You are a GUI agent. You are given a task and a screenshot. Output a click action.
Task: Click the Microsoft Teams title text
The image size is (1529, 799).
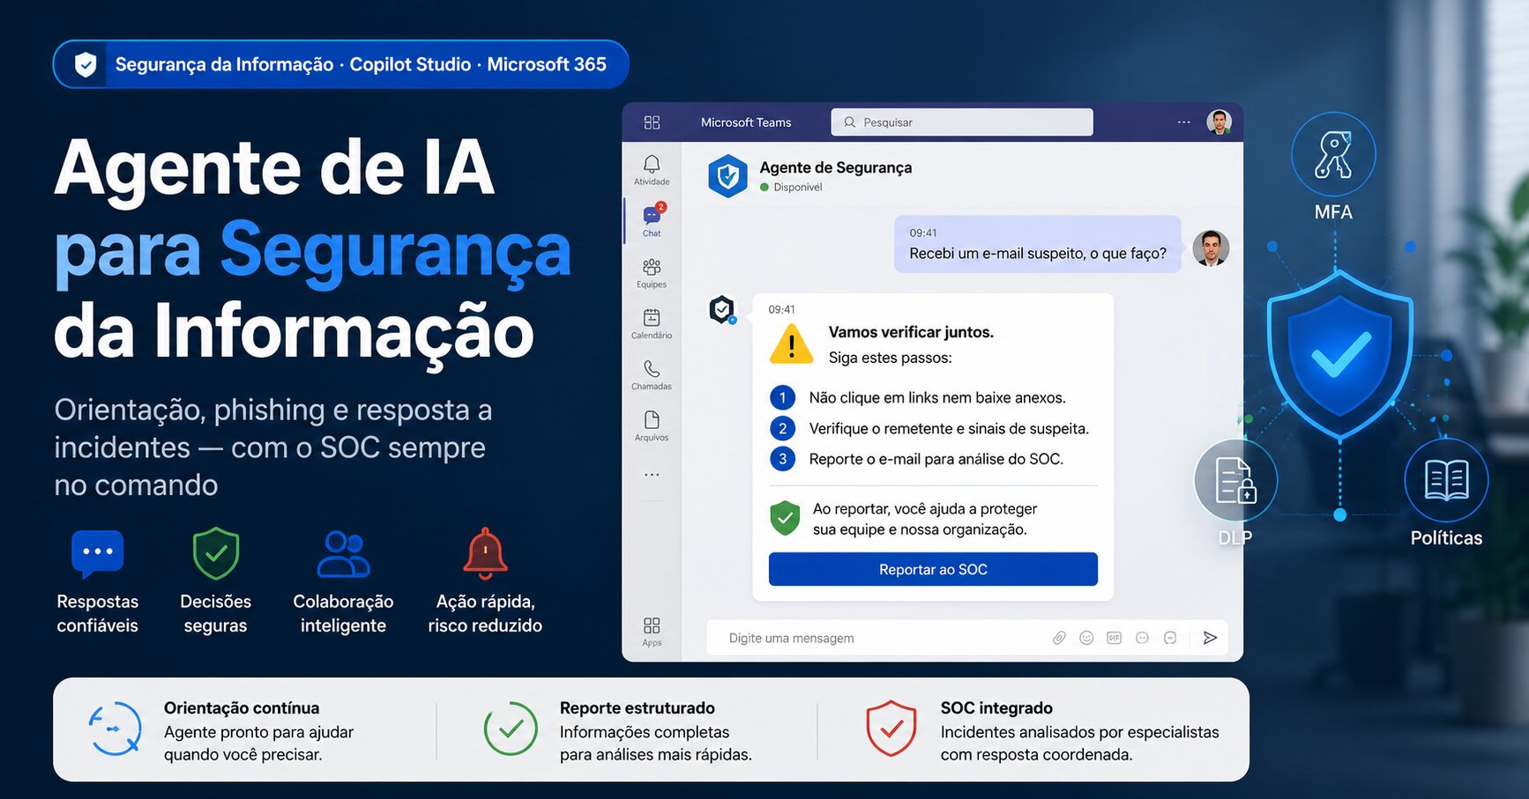(x=746, y=122)
